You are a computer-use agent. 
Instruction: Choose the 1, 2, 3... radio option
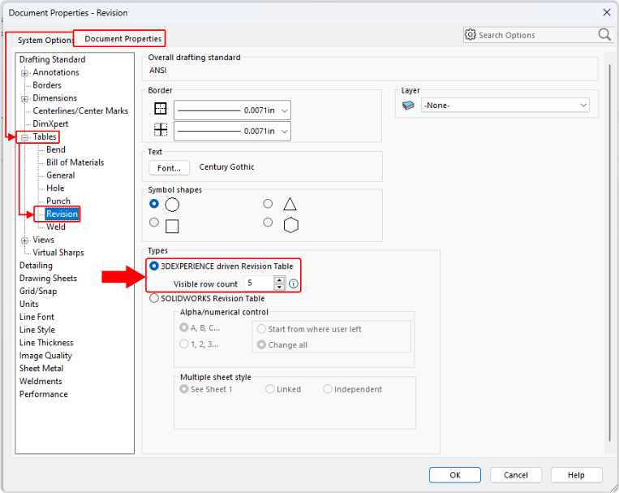coord(183,344)
